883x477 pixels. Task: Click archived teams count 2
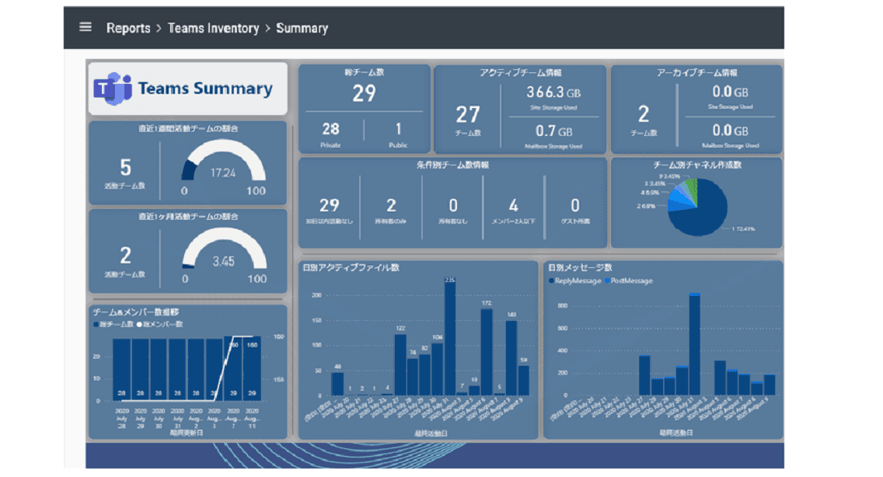pos(643,115)
